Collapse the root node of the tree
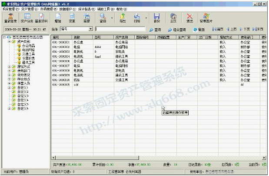 pos(5,37)
